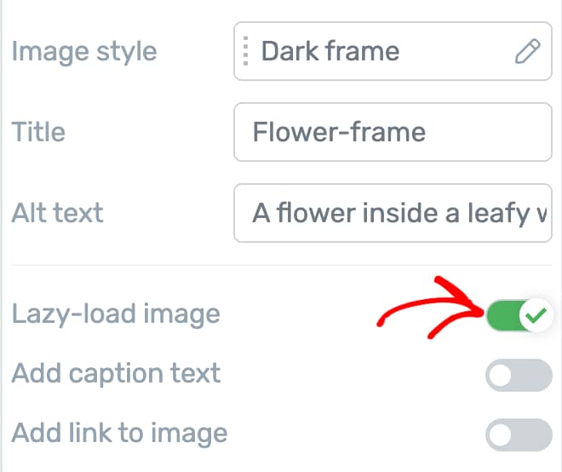This screenshot has width=562, height=472.
Task: Click the red arrow annotation
Action: 430,308
